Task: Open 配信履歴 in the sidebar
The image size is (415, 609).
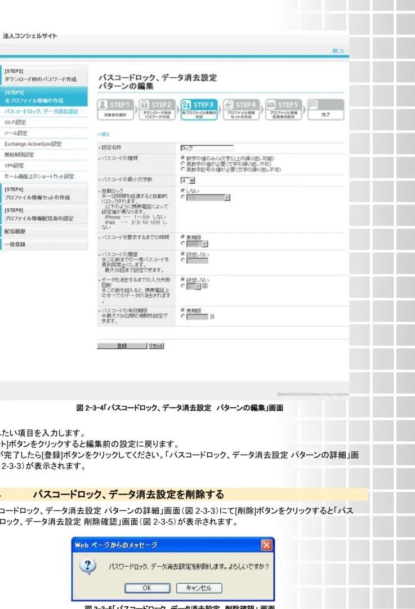Action: click(x=44, y=231)
